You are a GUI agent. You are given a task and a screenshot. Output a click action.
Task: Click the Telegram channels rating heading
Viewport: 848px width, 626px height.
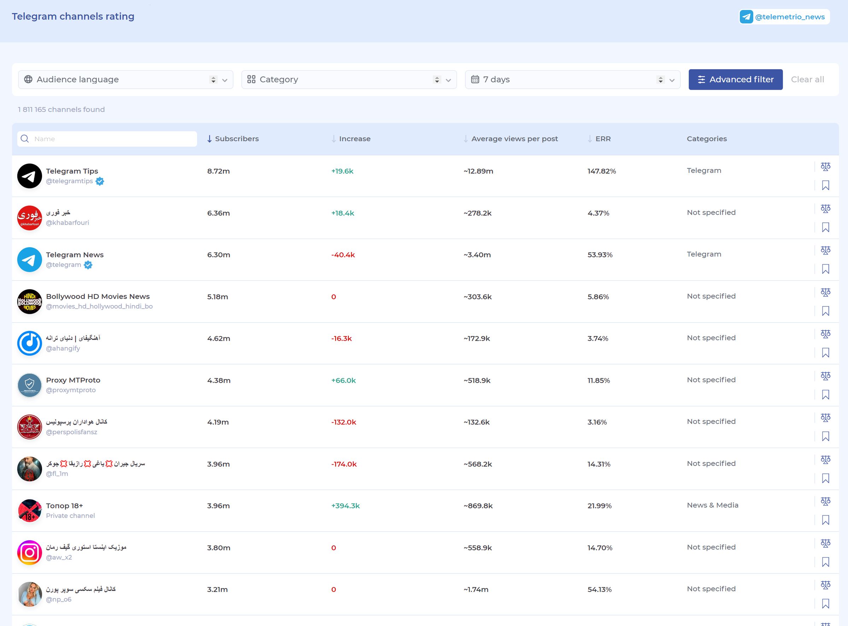point(73,16)
